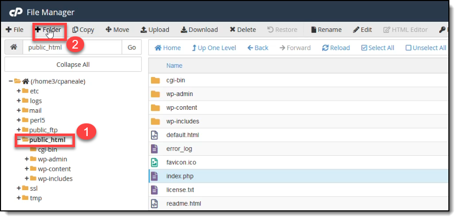Sort files by Name column header

pos(174,66)
